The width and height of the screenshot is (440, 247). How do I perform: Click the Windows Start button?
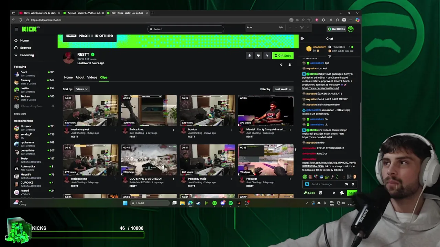pyautogui.click(x=125, y=203)
